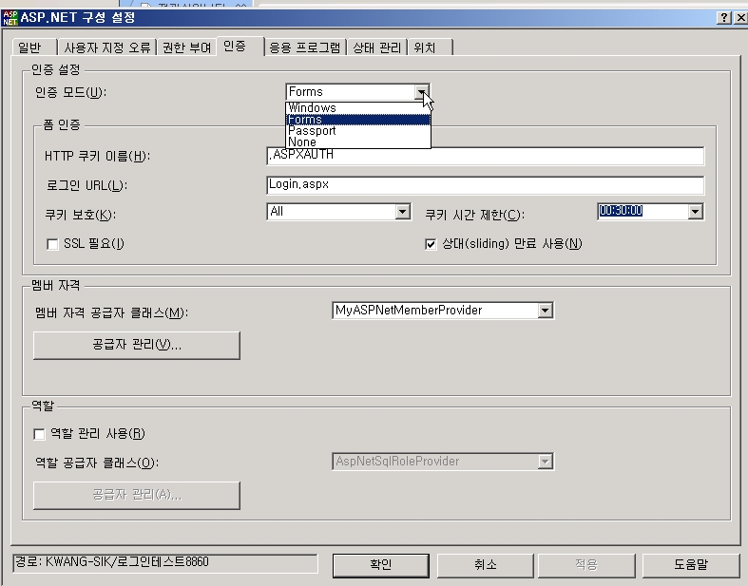This screenshot has height=586, width=748.
Task: Close the ASP.NET 구성 설정 dialog
Action: 740,18
